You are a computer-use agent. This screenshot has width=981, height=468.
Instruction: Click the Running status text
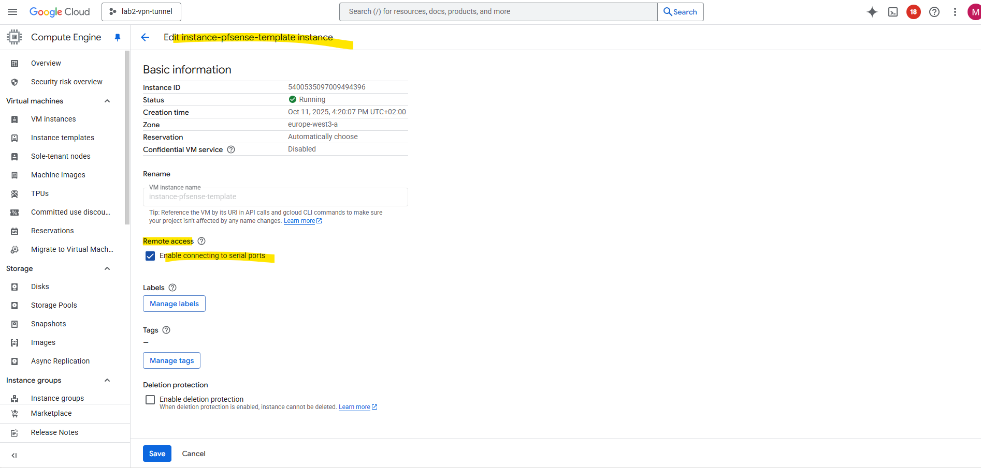coord(312,99)
